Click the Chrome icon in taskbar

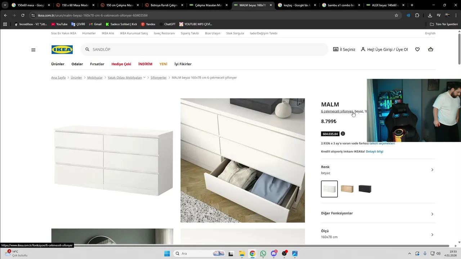click(x=252, y=254)
